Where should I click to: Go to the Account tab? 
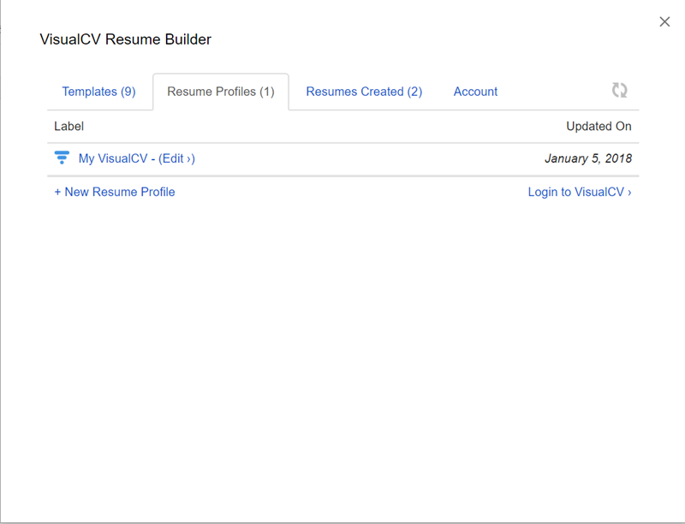[475, 92]
